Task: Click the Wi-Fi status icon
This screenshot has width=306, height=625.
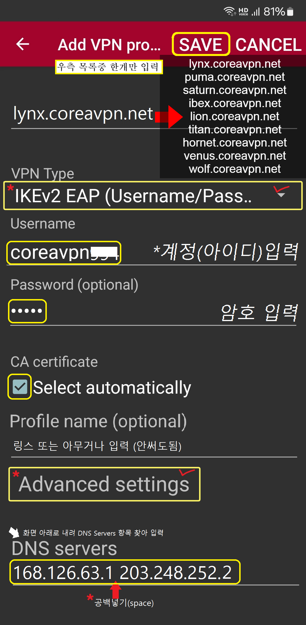Action: point(229,11)
